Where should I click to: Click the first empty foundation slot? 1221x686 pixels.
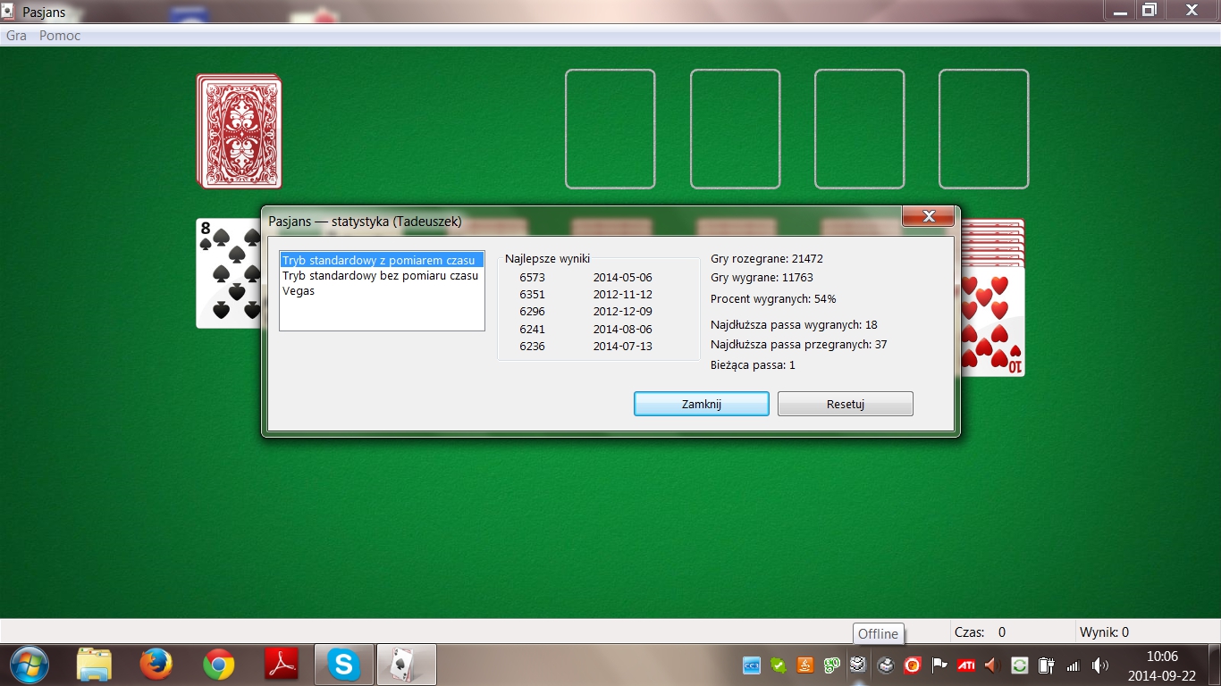coord(610,130)
